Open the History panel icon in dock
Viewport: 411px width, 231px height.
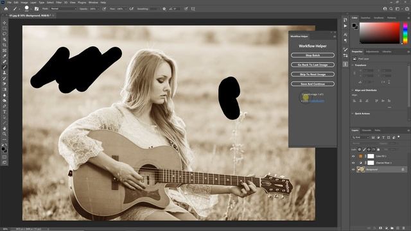click(345, 20)
